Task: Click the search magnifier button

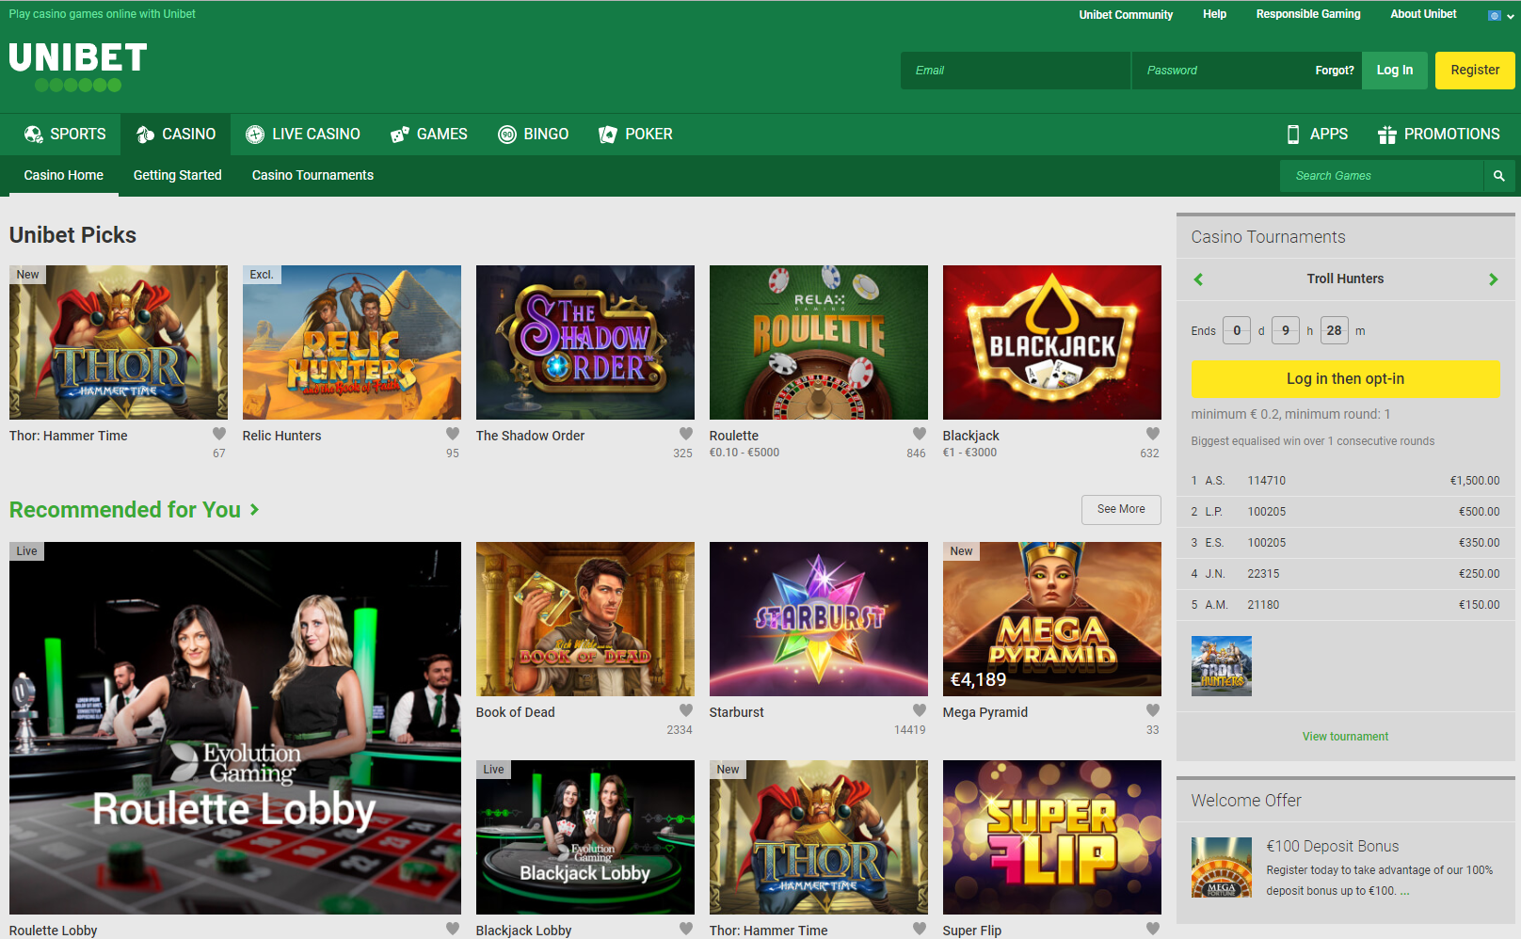Action: (x=1499, y=176)
